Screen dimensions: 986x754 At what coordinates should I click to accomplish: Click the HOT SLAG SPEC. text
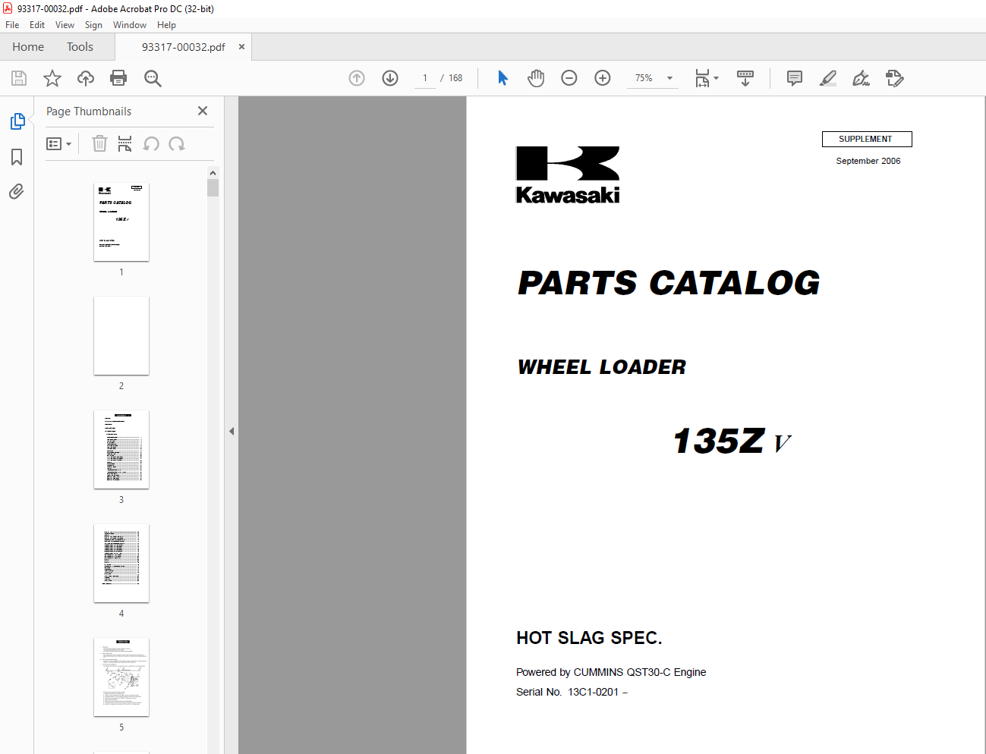589,638
